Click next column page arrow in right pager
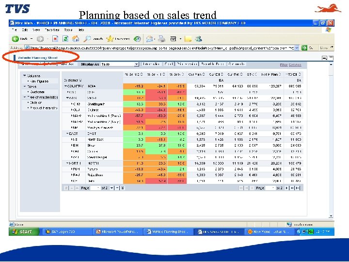Viewport: 349px width, 262px height. 286,188
